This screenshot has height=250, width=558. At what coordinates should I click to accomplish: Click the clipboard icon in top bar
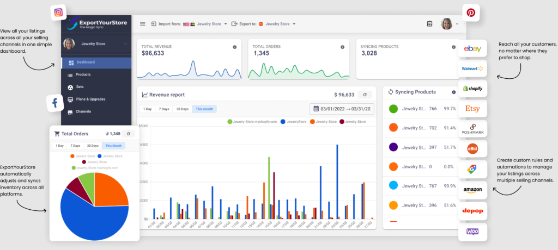[x=429, y=24]
